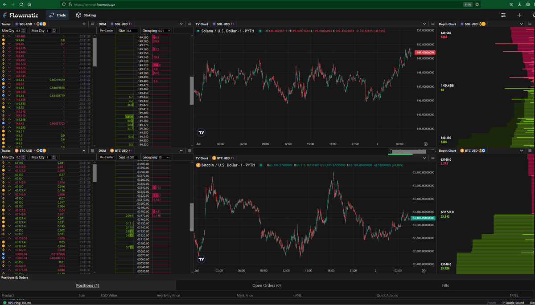
Task: Edit BTC-USD Min Qty field
Action: (x=21, y=157)
